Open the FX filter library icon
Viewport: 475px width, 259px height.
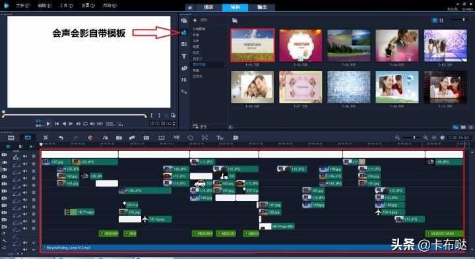pyautogui.click(x=184, y=80)
